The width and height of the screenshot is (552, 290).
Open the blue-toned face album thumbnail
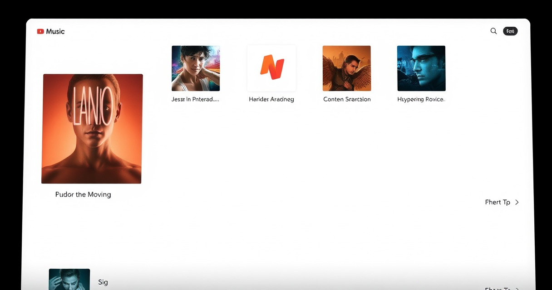421,68
